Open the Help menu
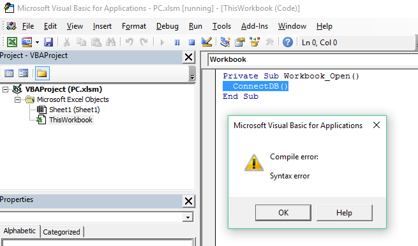The image size is (418, 246). [324, 26]
